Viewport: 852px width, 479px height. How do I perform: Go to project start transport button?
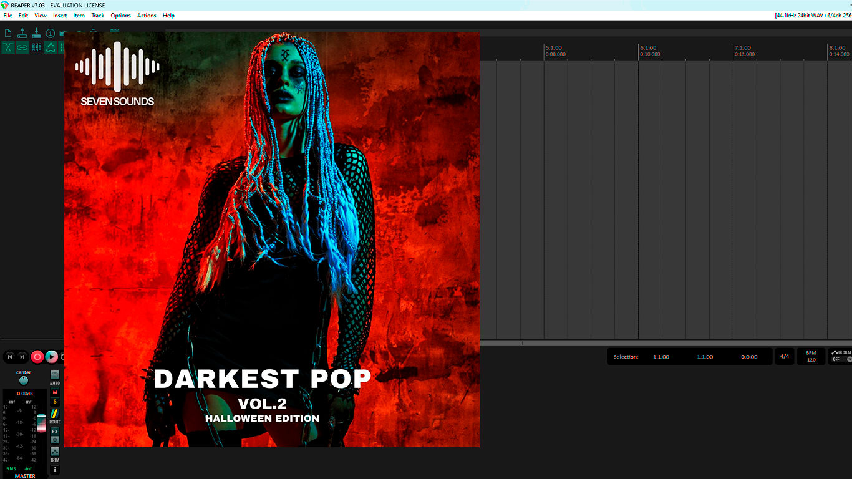click(x=9, y=357)
